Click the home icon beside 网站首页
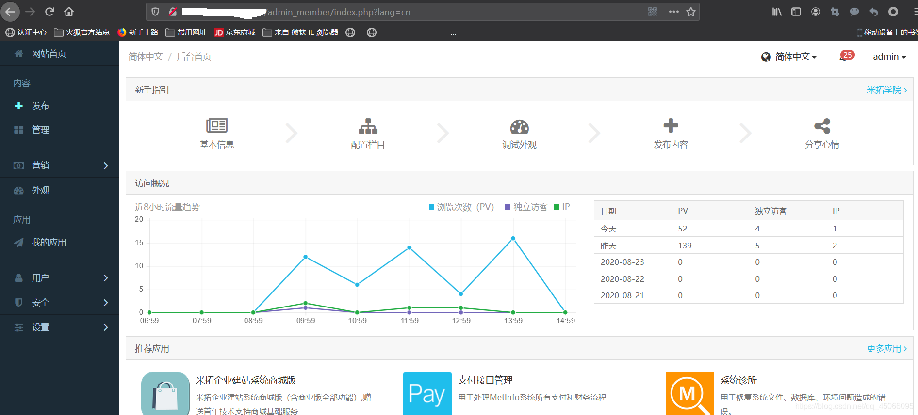This screenshot has height=415, width=918. click(18, 54)
